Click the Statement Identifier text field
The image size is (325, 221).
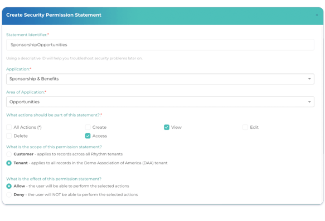[160, 44]
